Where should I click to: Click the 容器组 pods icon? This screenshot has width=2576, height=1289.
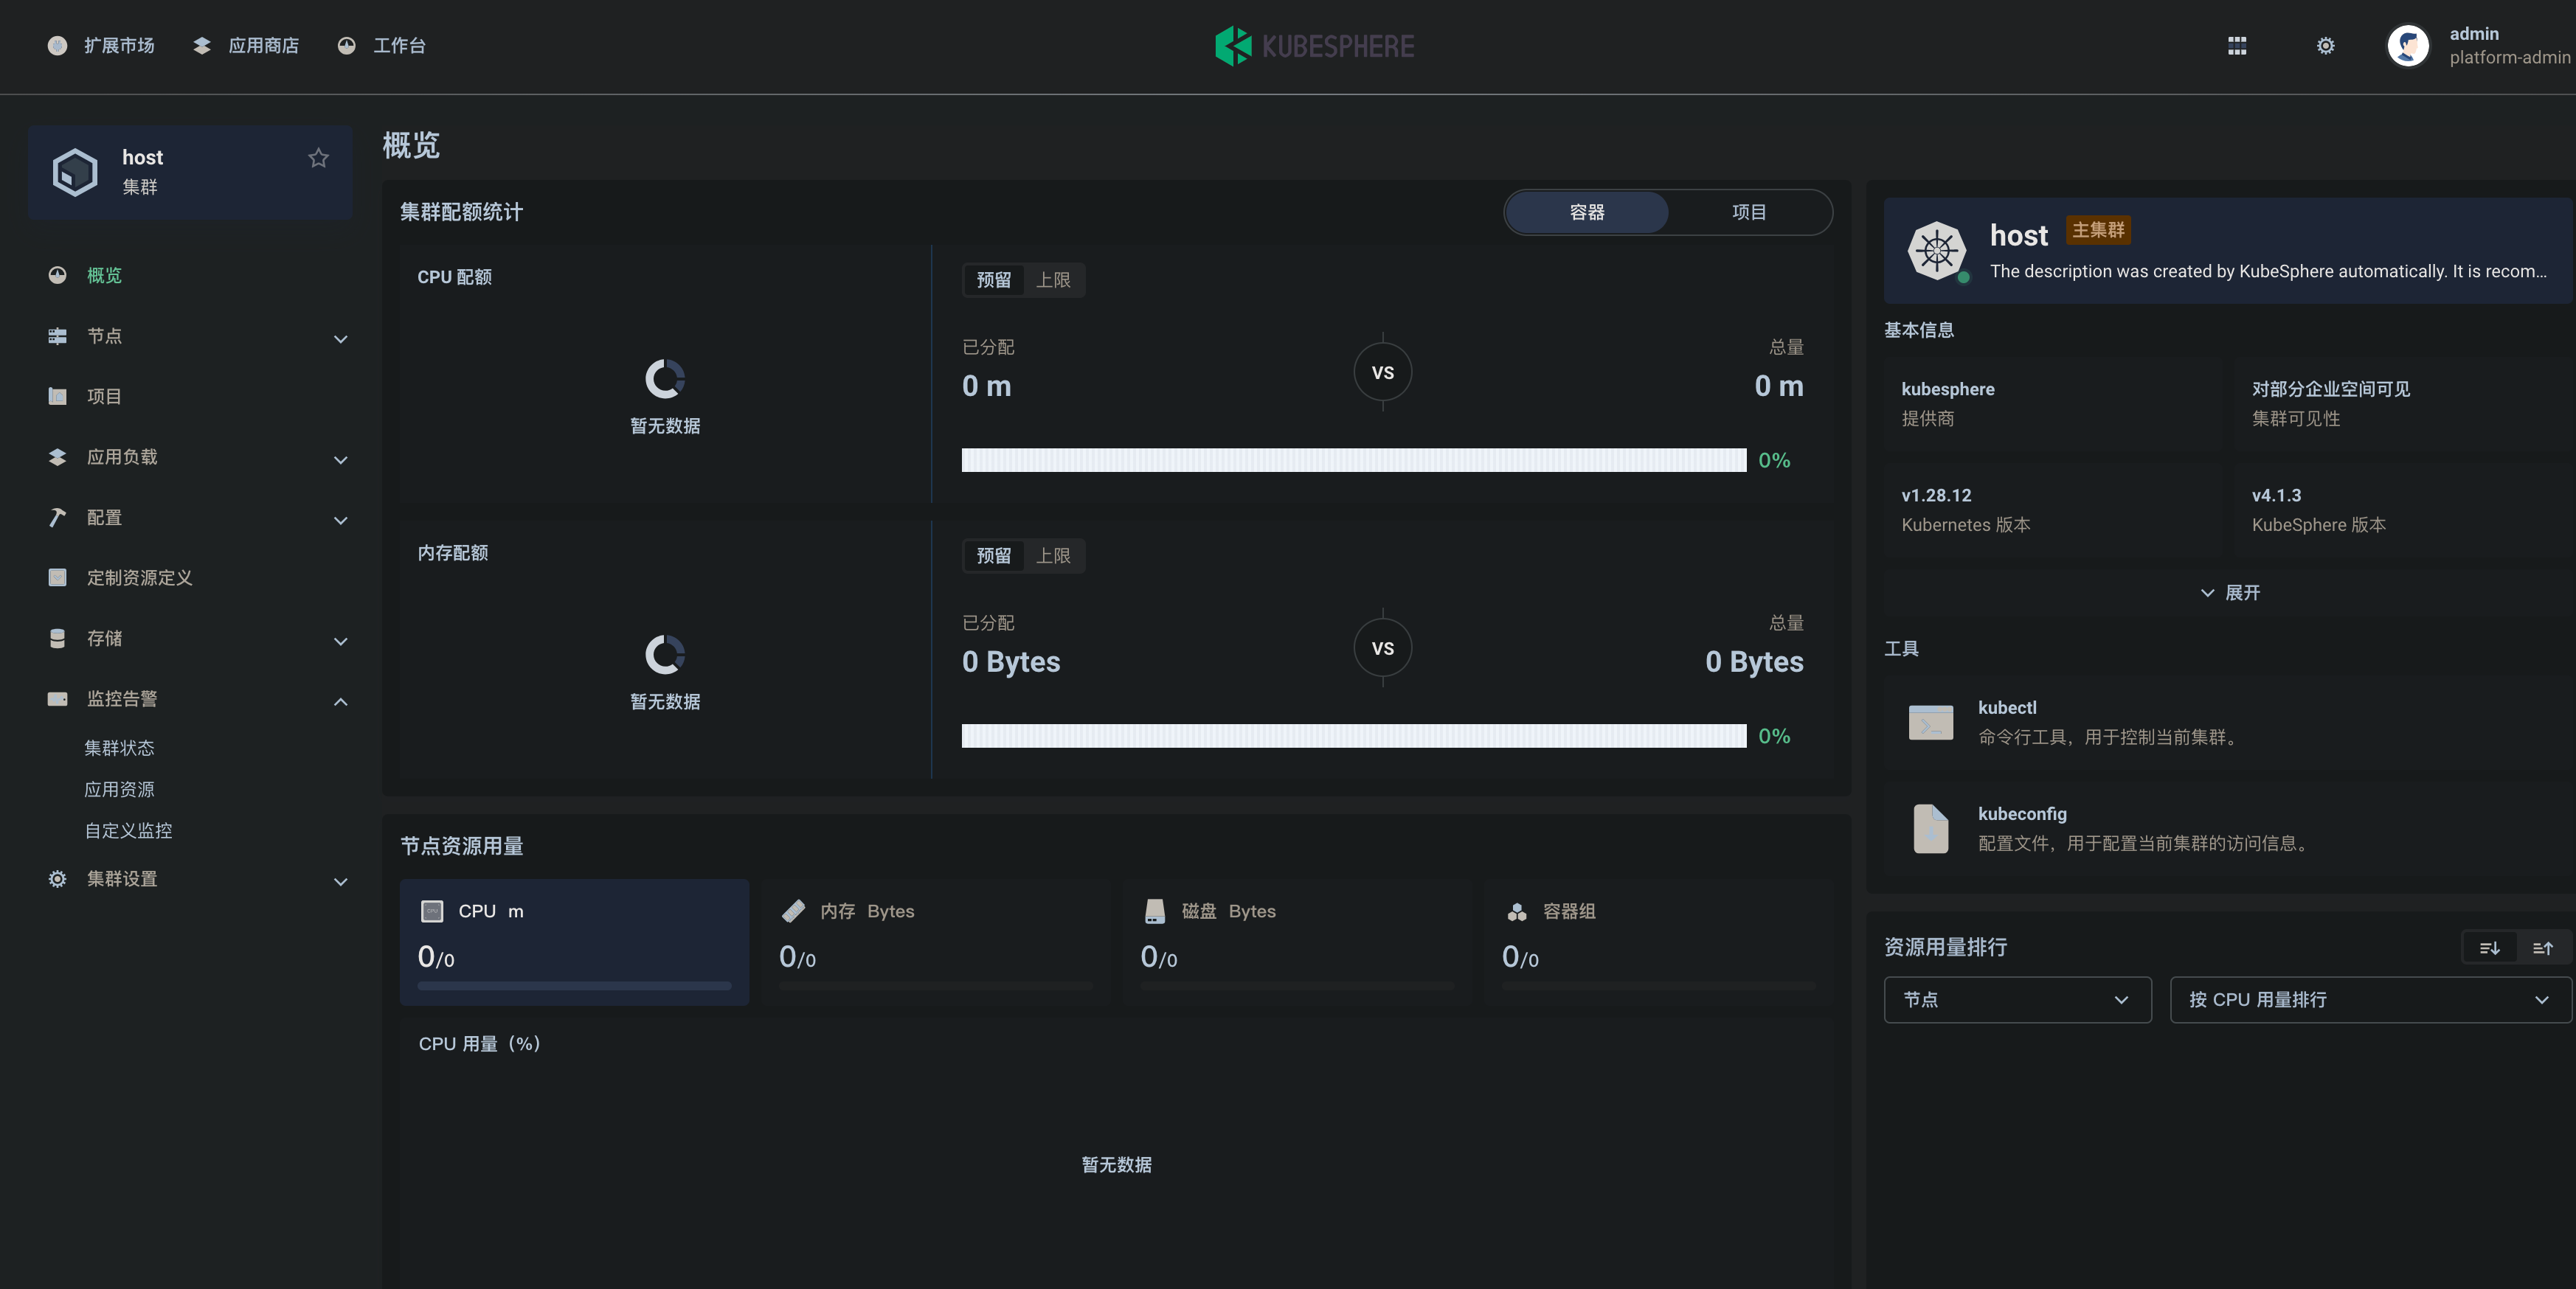(1517, 911)
